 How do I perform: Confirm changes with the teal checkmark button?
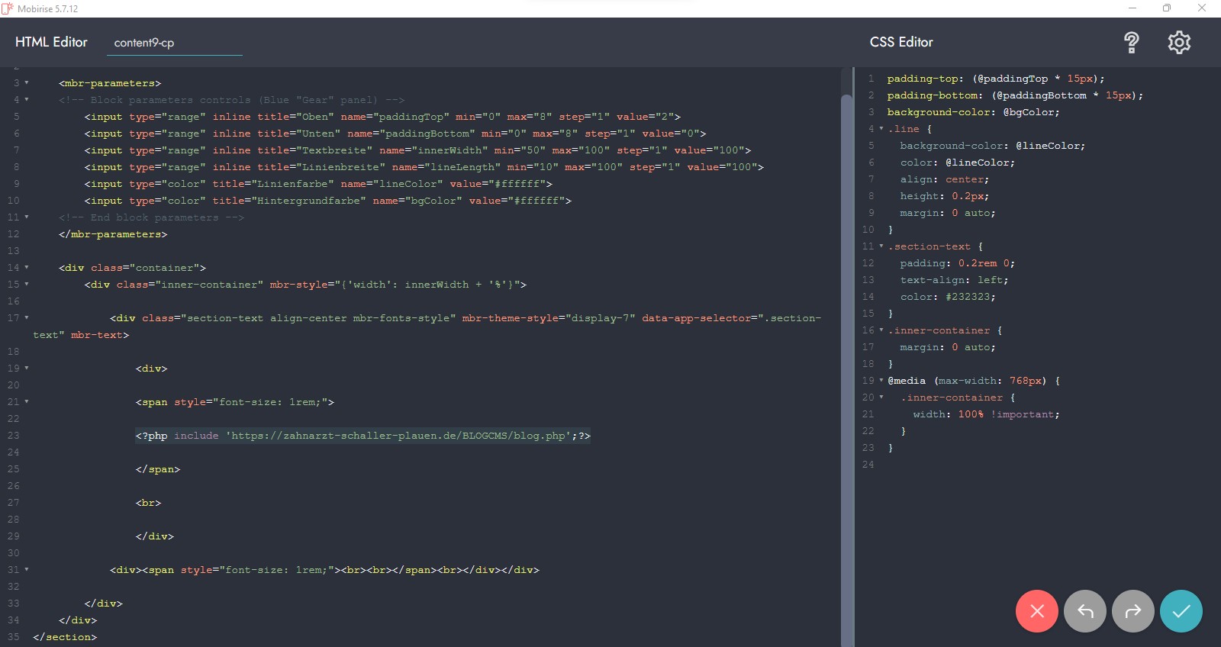coord(1181,611)
